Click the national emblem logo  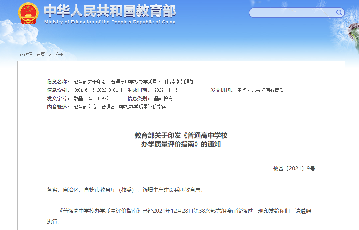(28, 14)
